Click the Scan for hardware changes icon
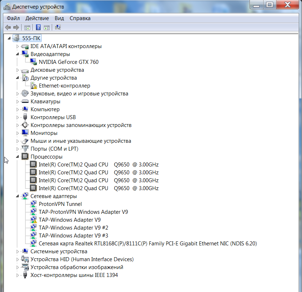Image resolution: width=302 pixels, height=292 pixels. pyautogui.click(x=58, y=28)
